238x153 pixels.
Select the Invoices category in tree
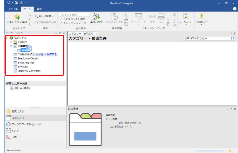pos(23,67)
